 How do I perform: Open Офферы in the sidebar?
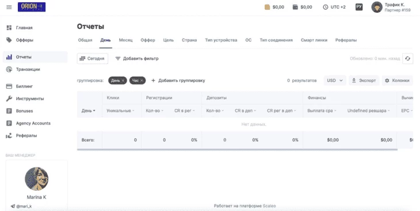pyautogui.click(x=25, y=40)
